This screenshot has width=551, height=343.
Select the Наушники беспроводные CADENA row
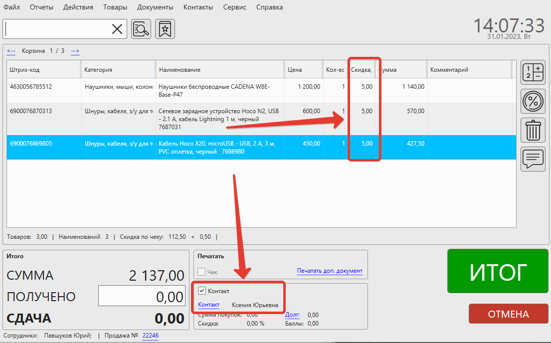coord(214,90)
